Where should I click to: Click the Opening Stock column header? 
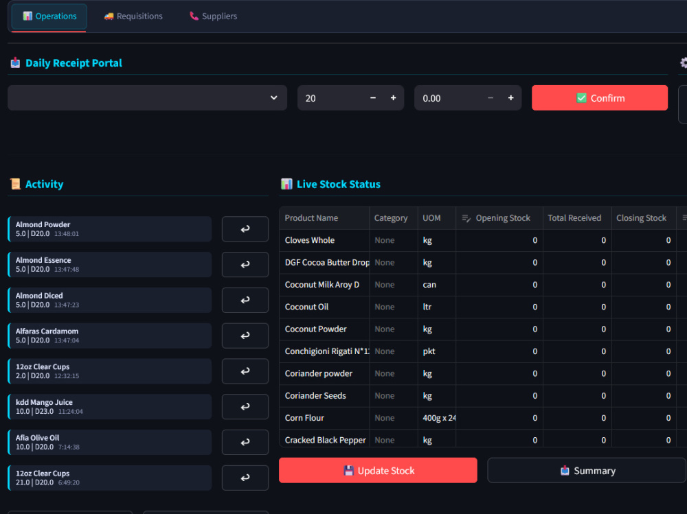(x=499, y=218)
